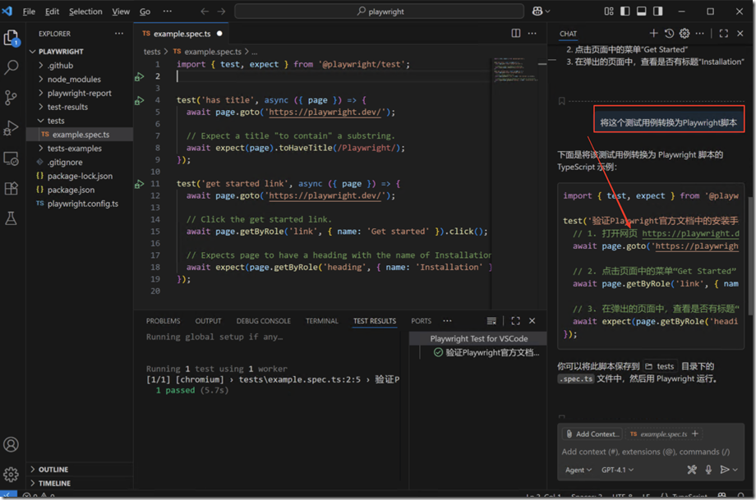This screenshot has width=756, height=500.
Task: Switch to the OUTPUT tab
Action: click(x=208, y=321)
